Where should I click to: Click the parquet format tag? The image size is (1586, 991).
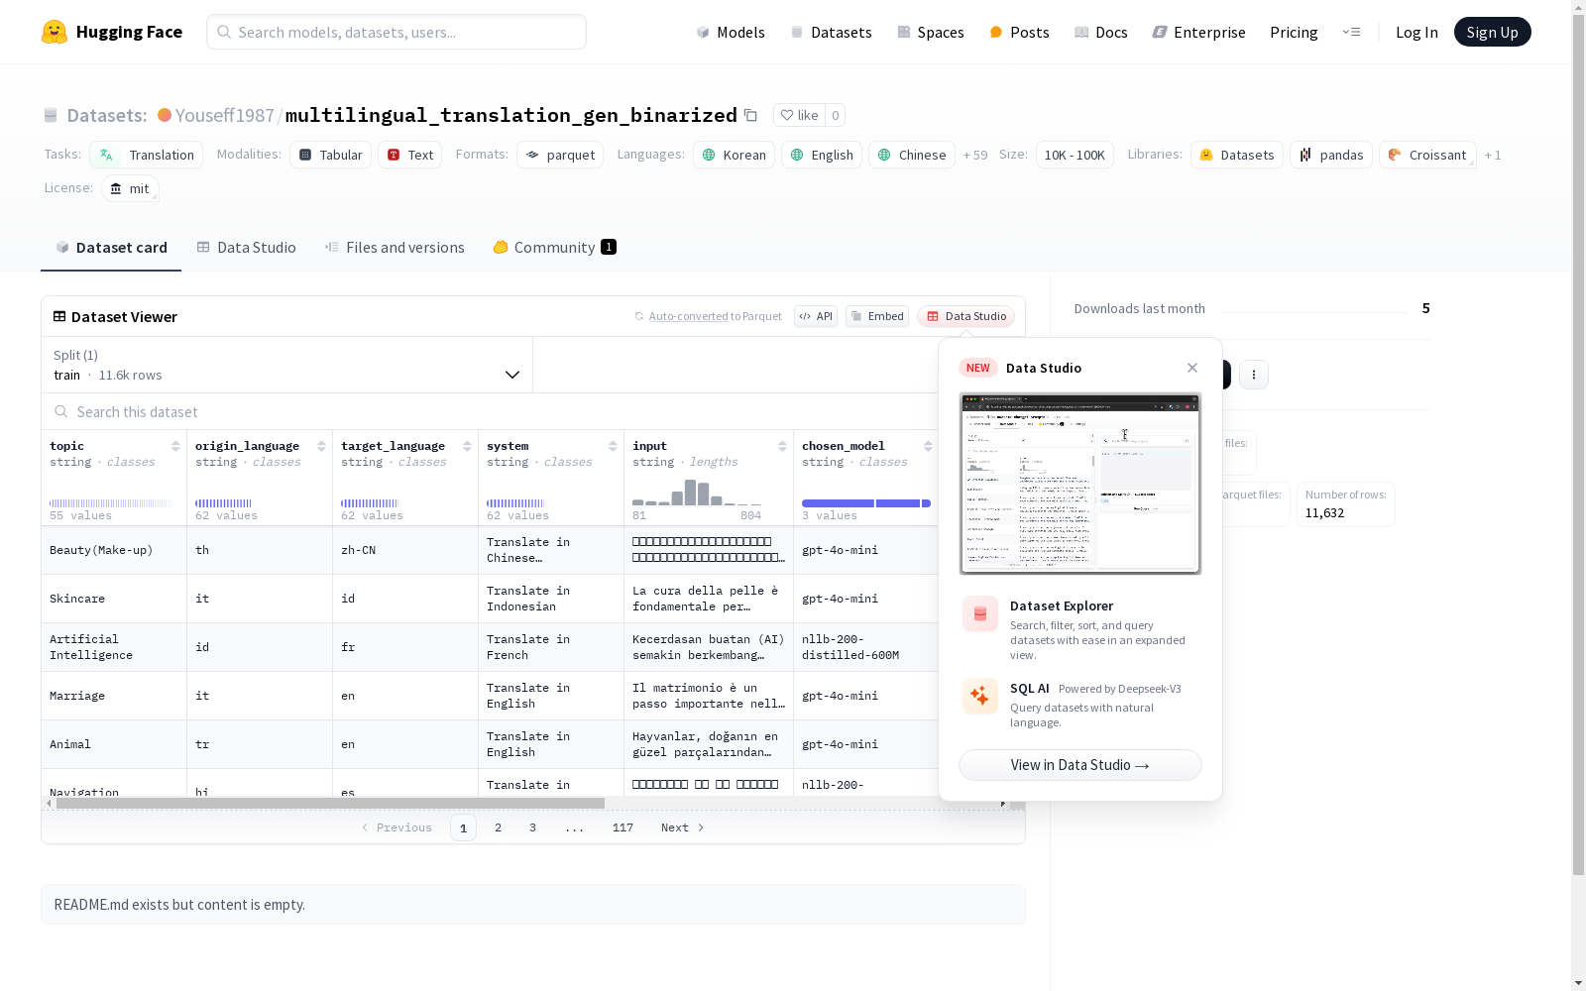[560, 155]
